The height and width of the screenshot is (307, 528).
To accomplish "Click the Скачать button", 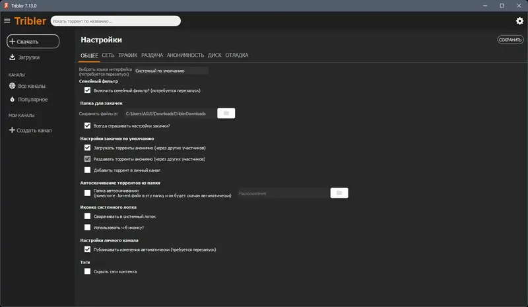I will click(x=33, y=42).
